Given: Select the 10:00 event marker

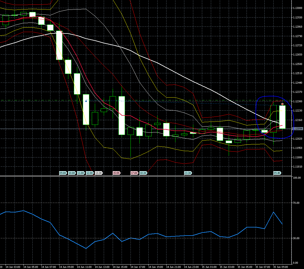Looking at the screenshot, I should [x=72, y=173].
